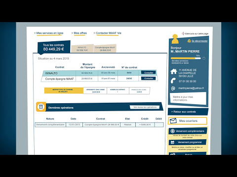The image size is (237, 177).
Task: Click the red megaphone icon for page feedback
Action: (183, 33)
